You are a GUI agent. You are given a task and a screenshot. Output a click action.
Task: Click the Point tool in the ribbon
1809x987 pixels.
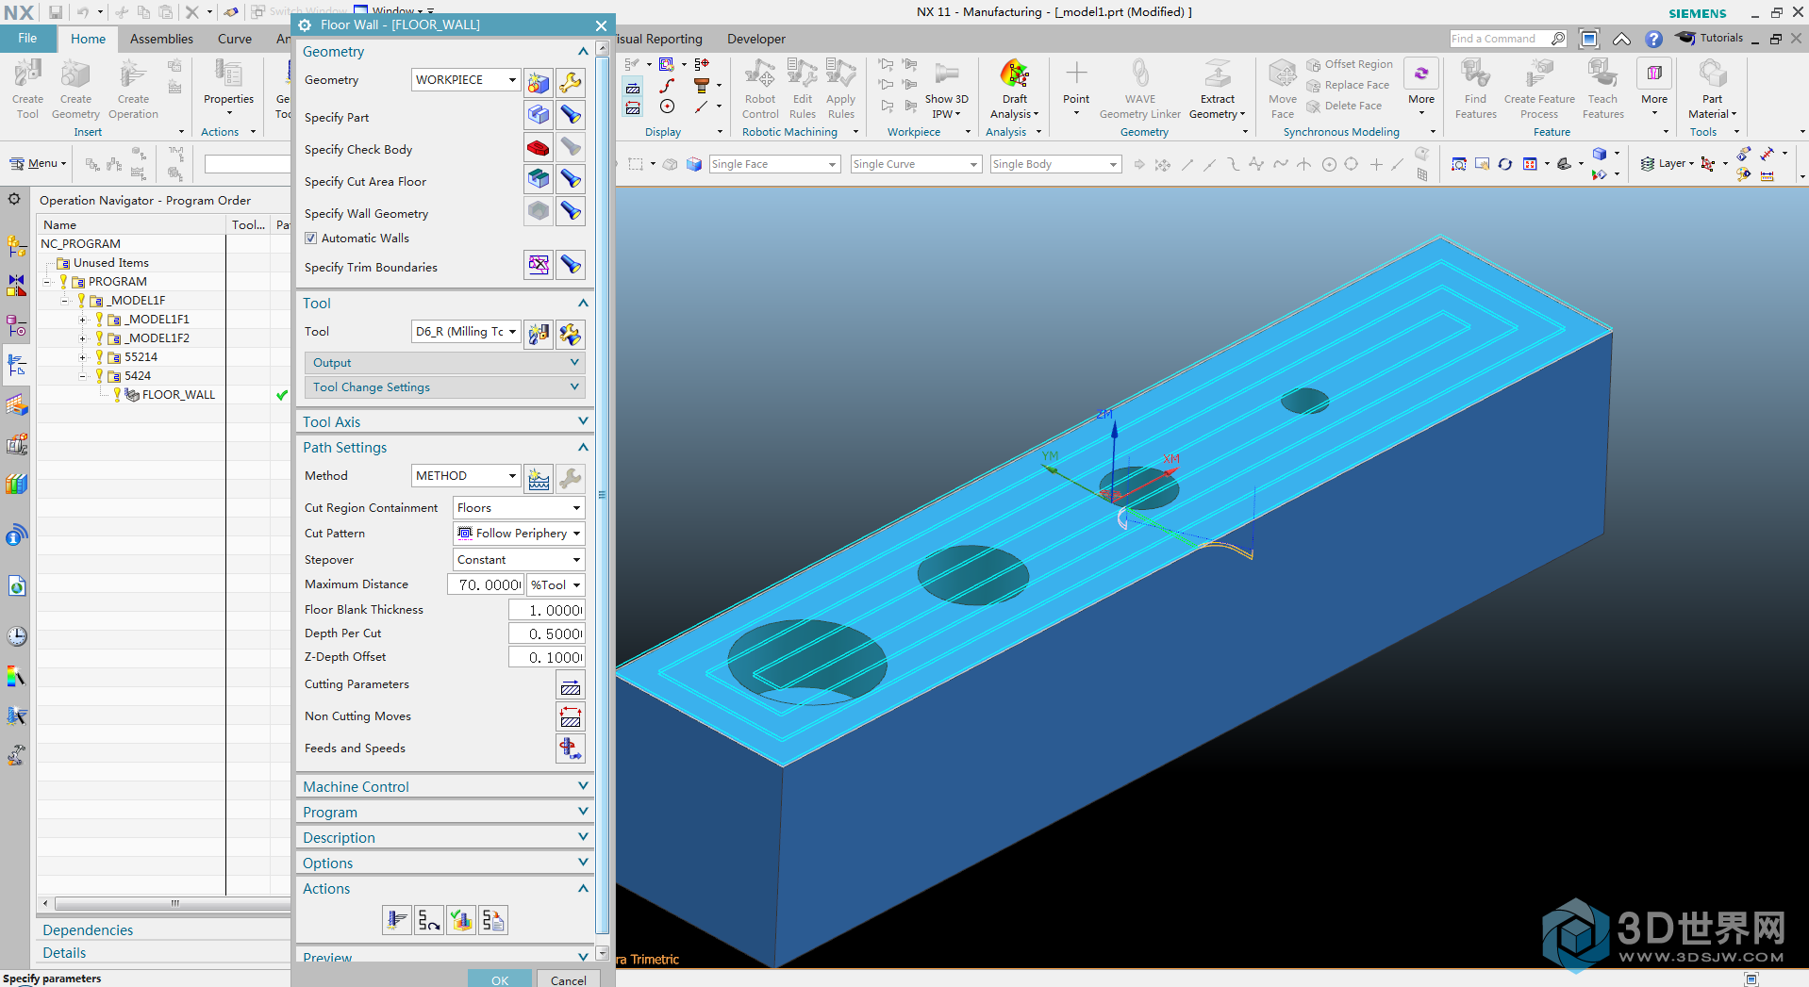[x=1075, y=90]
